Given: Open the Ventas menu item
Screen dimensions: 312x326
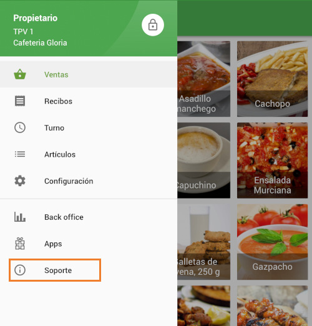Looking at the screenshot, I should click(x=89, y=74).
